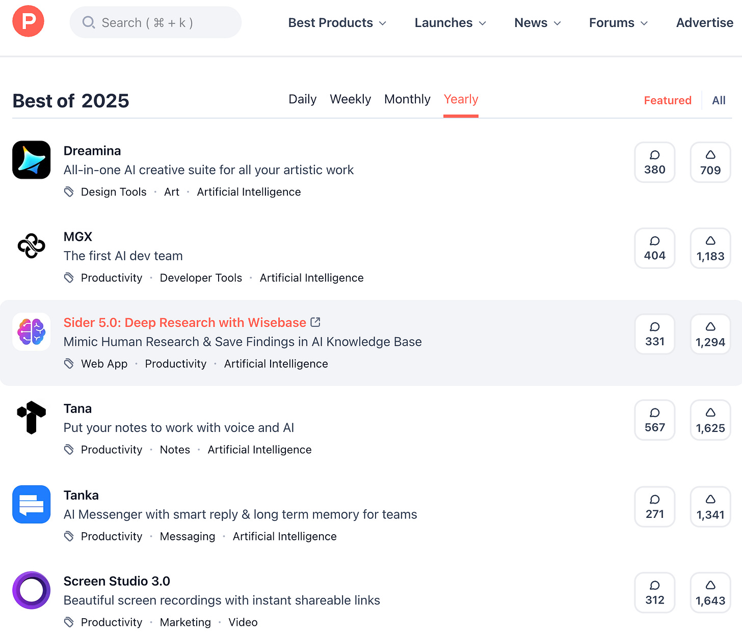
Task: Click the tag icon in MGX row
Action: pyautogui.click(x=69, y=278)
